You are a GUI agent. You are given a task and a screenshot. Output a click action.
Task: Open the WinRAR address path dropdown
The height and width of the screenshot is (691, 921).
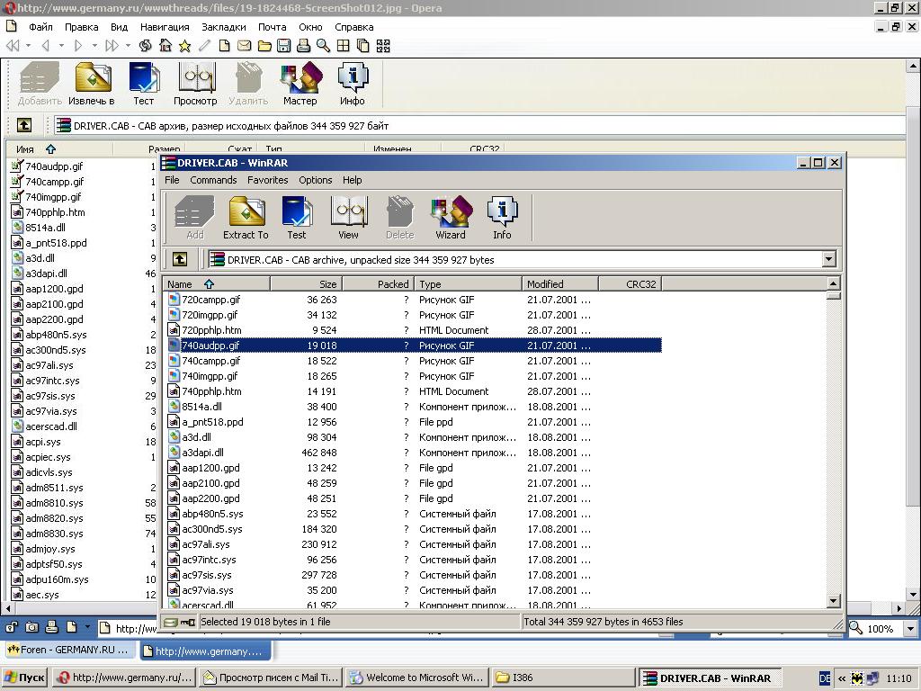[828, 259]
